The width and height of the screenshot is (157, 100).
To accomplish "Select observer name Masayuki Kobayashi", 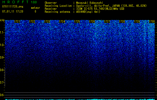I will 90,3.
